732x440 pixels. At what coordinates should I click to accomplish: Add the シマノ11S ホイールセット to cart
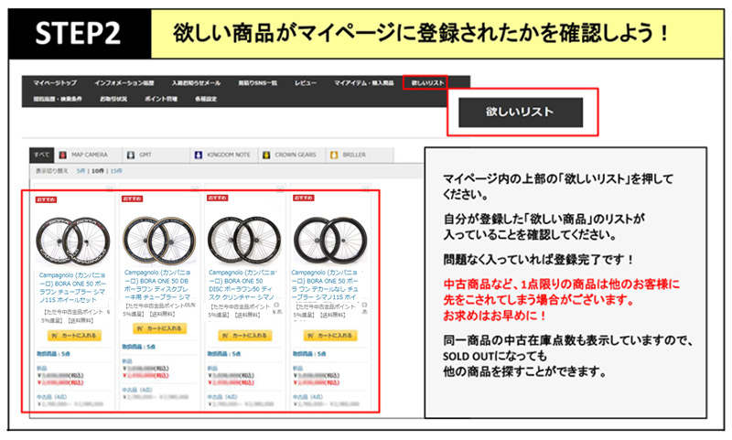tap(74, 336)
